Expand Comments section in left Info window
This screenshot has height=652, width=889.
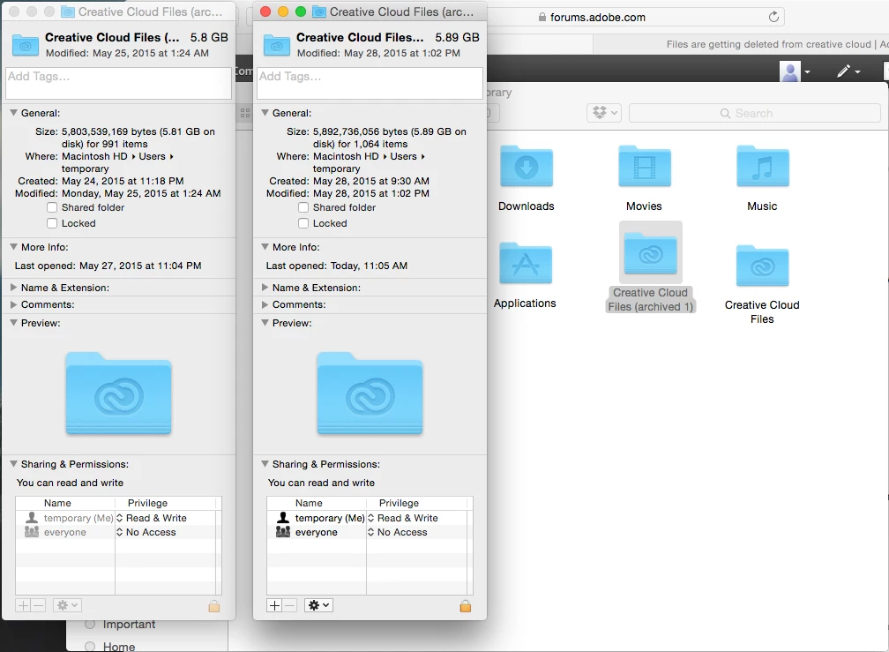[13, 304]
